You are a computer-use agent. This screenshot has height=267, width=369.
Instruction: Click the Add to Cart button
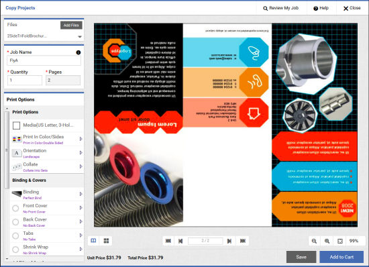(x=341, y=257)
